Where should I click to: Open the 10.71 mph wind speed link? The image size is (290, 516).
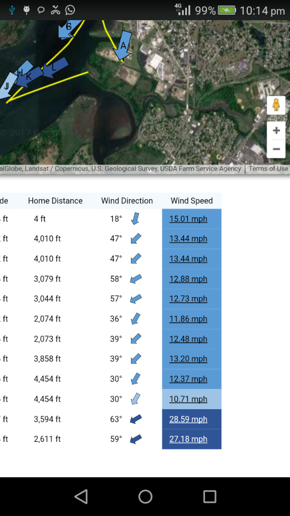pyautogui.click(x=188, y=399)
